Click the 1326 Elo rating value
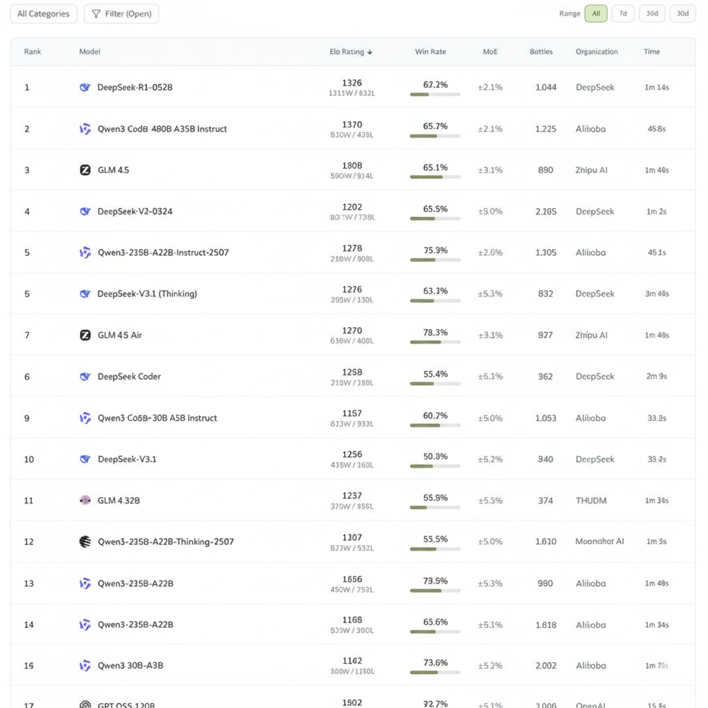708x708 pixels. click(x=352, y=83)
